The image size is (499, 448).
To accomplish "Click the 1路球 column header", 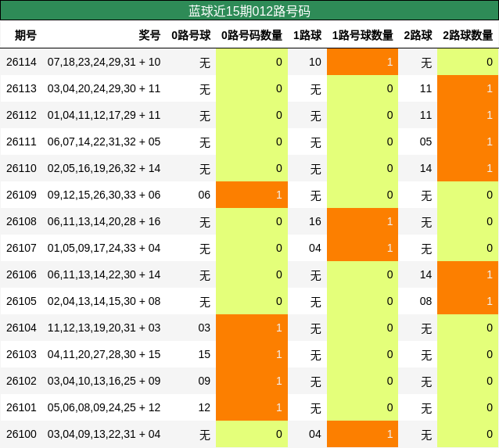I will point(307,35).
